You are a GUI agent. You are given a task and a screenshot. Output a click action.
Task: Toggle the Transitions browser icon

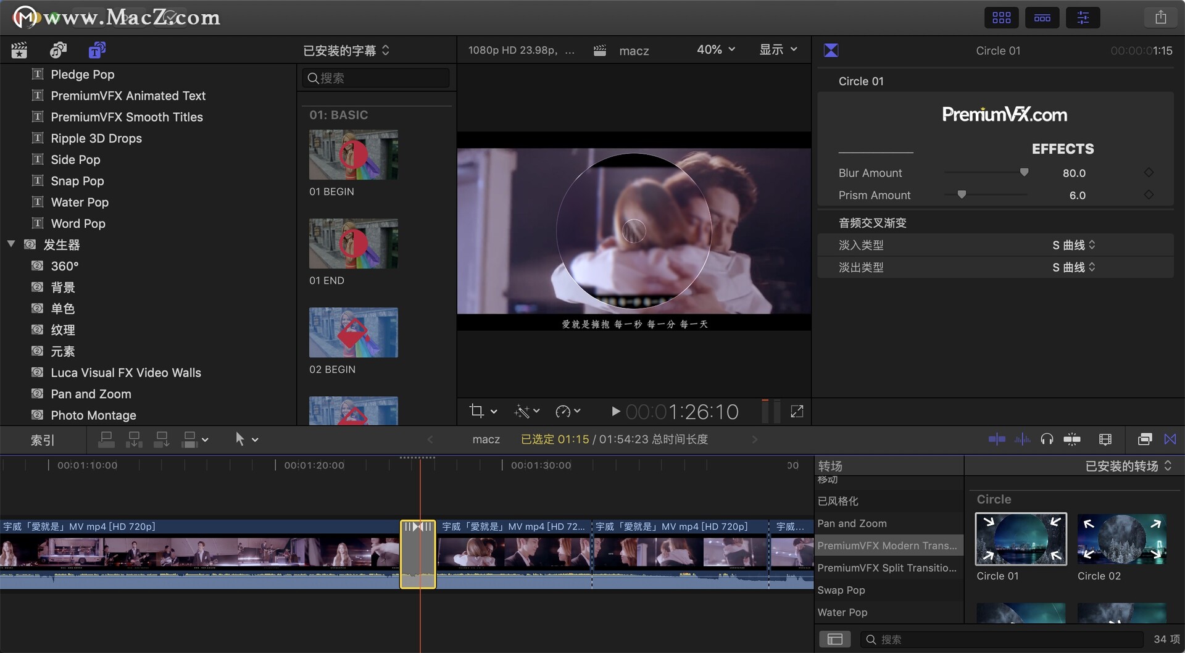click(1170, 439)
